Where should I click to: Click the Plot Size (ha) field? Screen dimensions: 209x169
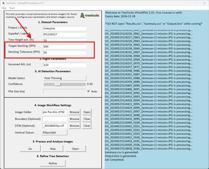click(x=65, y=91)
